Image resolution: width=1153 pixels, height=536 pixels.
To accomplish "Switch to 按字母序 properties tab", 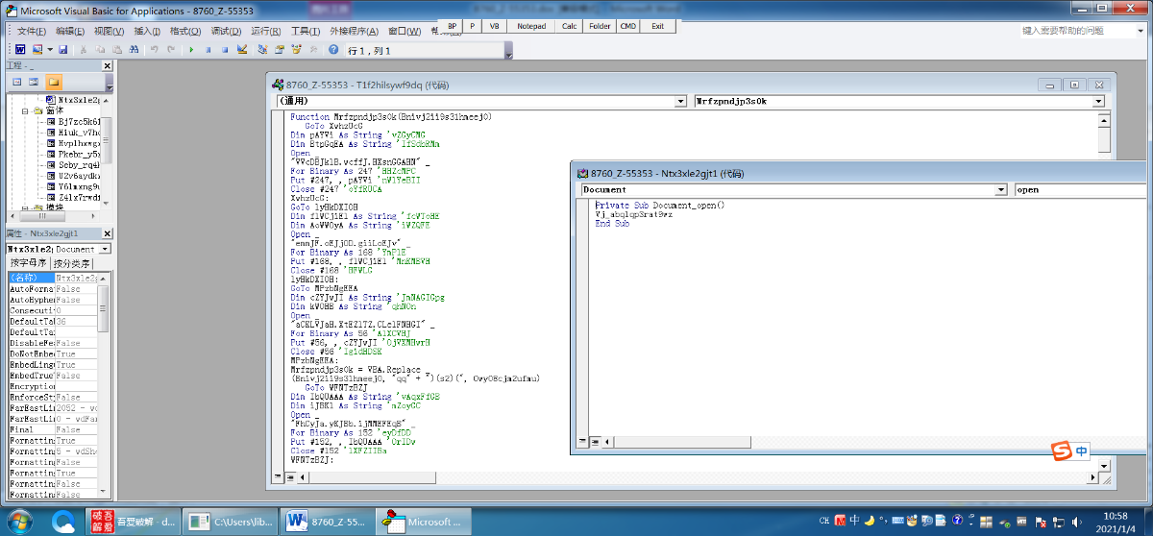I will coord(28,263).
